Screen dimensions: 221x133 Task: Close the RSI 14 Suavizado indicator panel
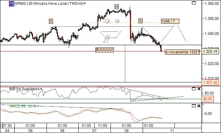[x=199, y=89]
